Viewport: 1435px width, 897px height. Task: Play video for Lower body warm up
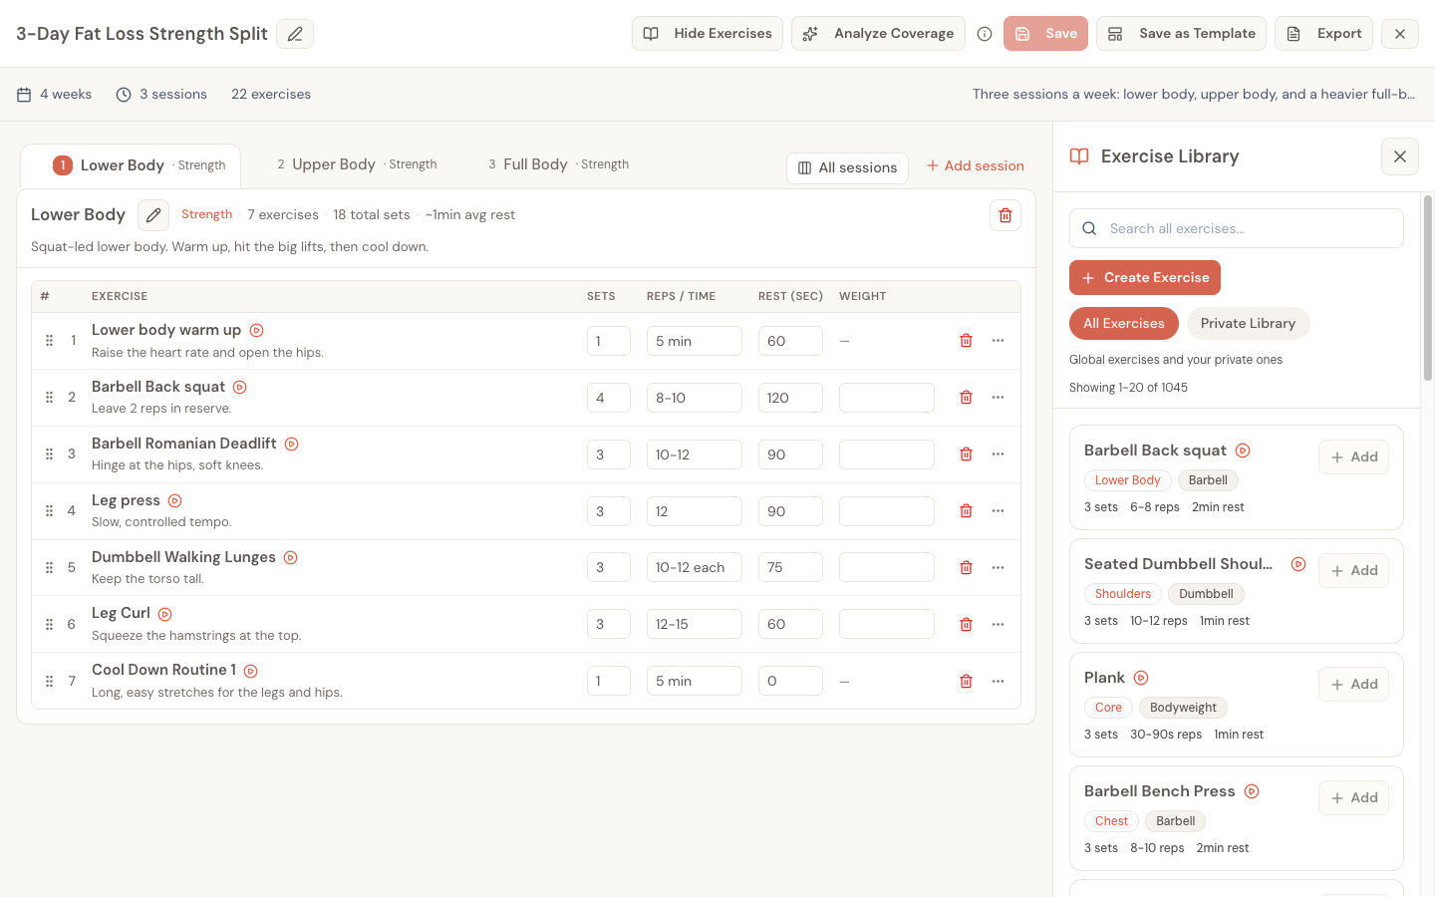pos(256,331)
